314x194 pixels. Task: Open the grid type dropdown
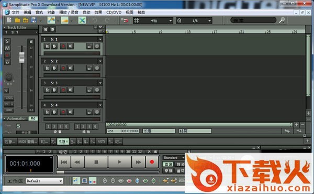(153, 20)
